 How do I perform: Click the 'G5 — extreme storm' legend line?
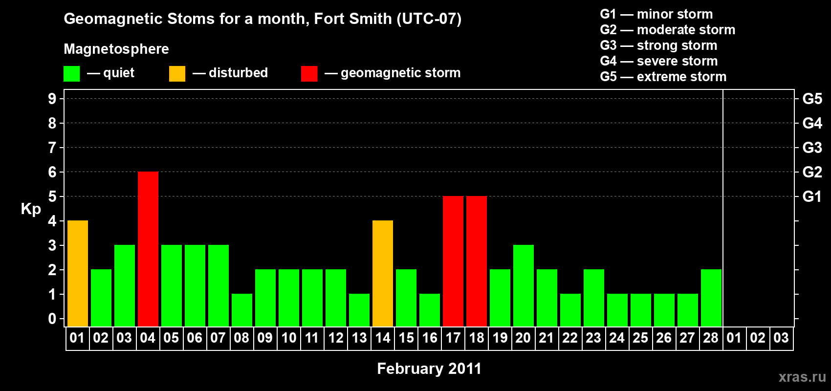[663, 77]
